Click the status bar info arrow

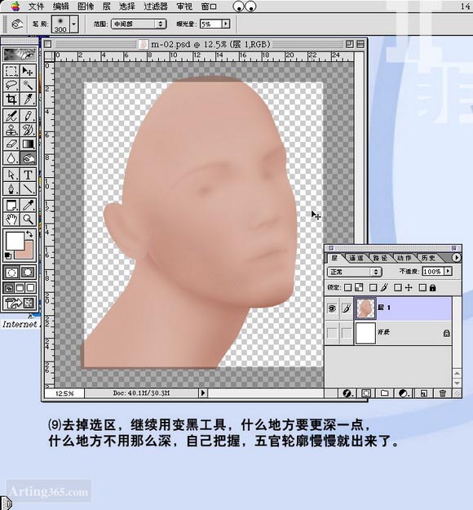(x=203, y=393)
